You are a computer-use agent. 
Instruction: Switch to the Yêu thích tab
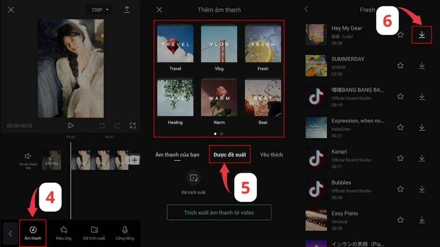click(271, 155)
